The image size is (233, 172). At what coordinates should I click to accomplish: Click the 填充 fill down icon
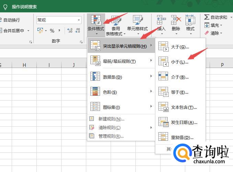point(207,25)
